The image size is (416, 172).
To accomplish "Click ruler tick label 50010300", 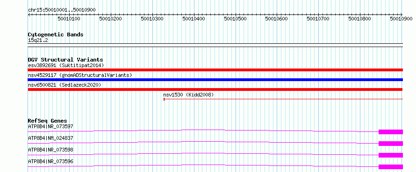I will [152, 19].
